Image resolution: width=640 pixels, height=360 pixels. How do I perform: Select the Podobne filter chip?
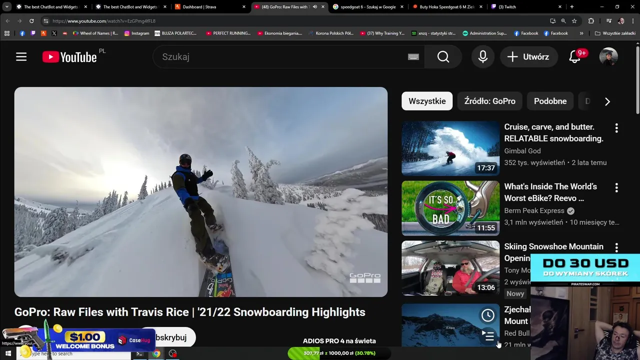(x=550, y=101)
